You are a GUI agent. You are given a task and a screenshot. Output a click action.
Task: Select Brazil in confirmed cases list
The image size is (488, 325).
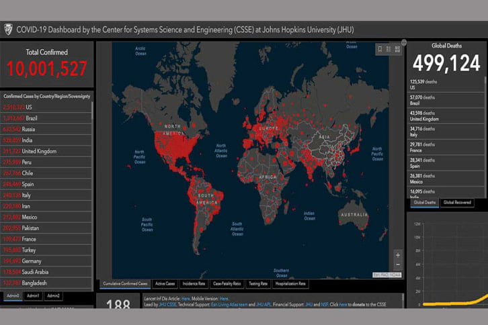46,118
